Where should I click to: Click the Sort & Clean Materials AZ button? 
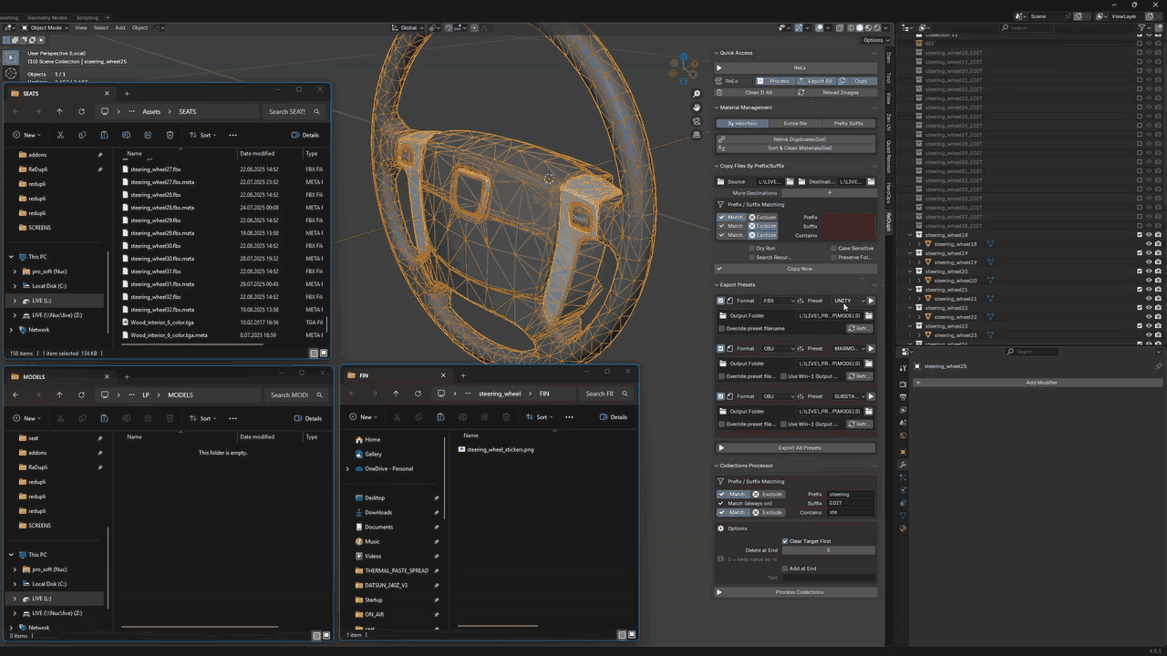(797, 148)
